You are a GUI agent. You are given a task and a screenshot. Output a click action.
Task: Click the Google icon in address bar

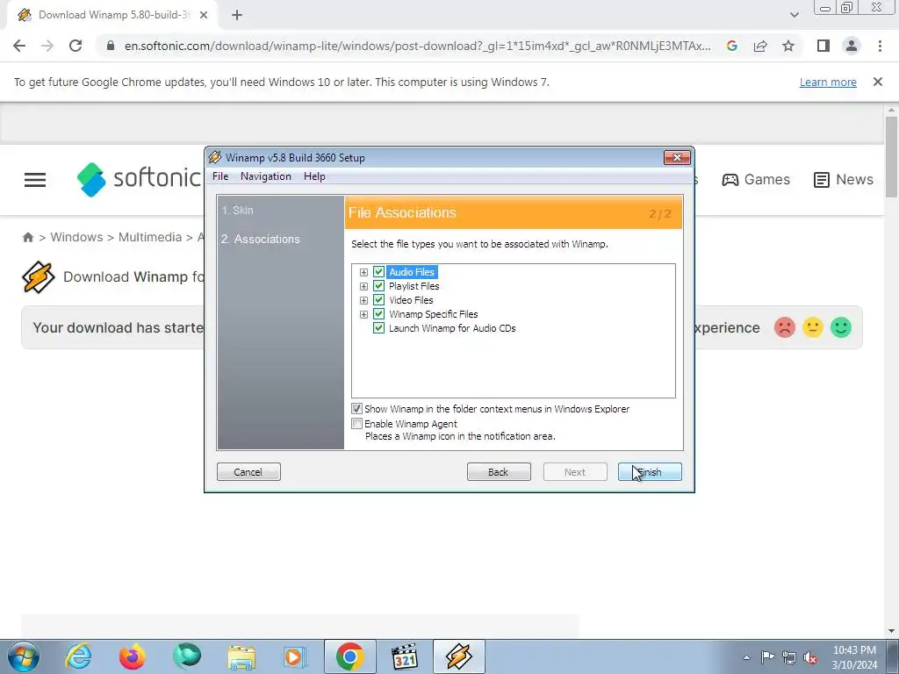[x=731, y=46]
